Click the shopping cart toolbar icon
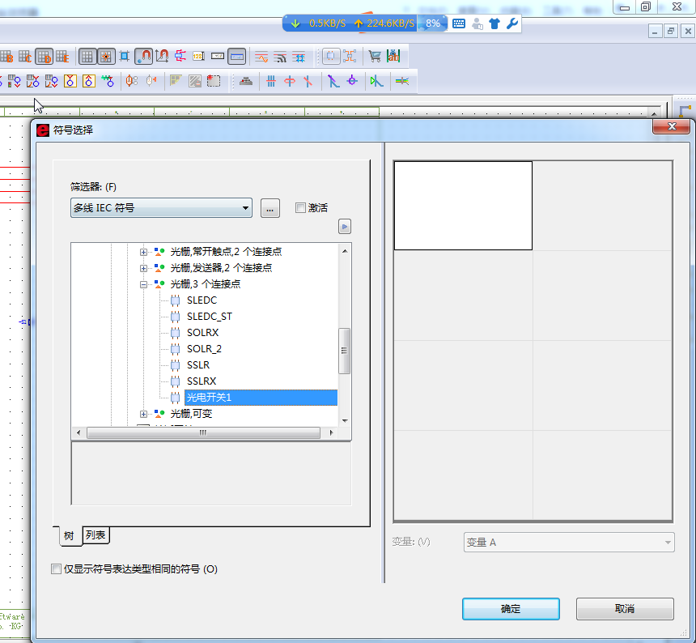Image resolution: width=696 pixels, height=643 pixels. (375, 57)
